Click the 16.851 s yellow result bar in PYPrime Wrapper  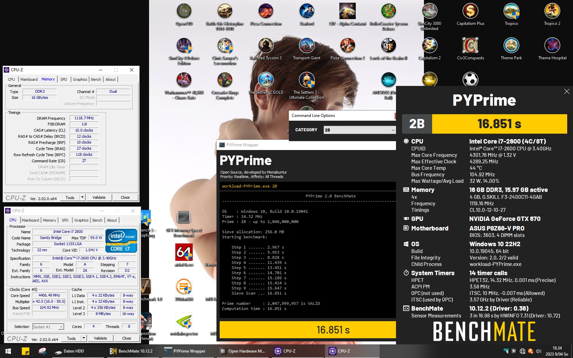(x=308, y=330)
